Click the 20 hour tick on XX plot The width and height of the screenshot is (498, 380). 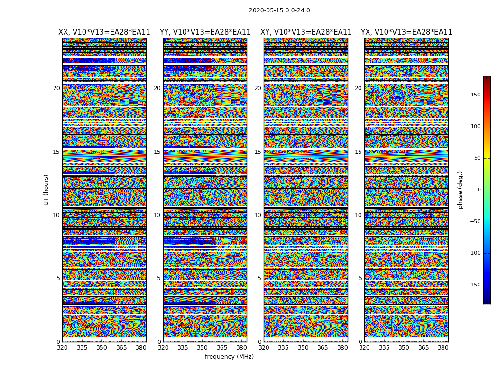pos(56,88)
